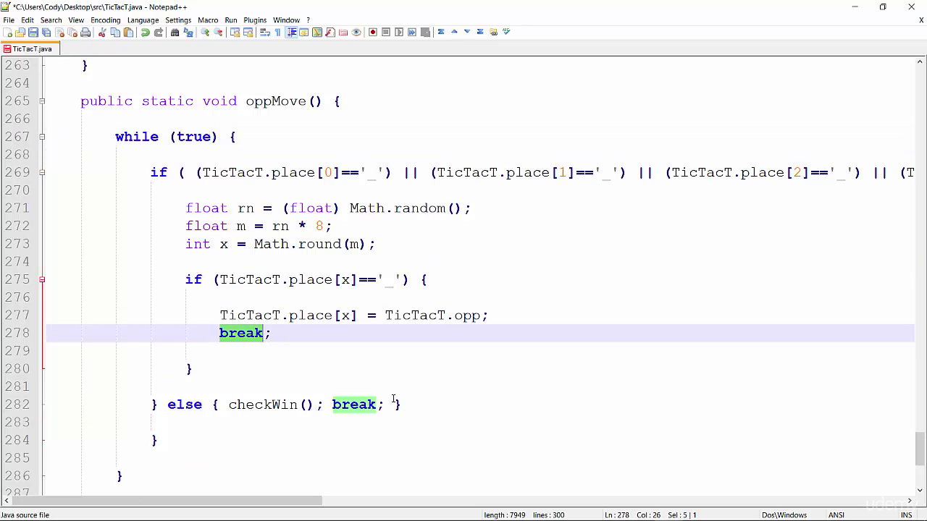Click the spell-check ABC toolbar icon
This screenshot has height=521, width=927.
point(506,32)
